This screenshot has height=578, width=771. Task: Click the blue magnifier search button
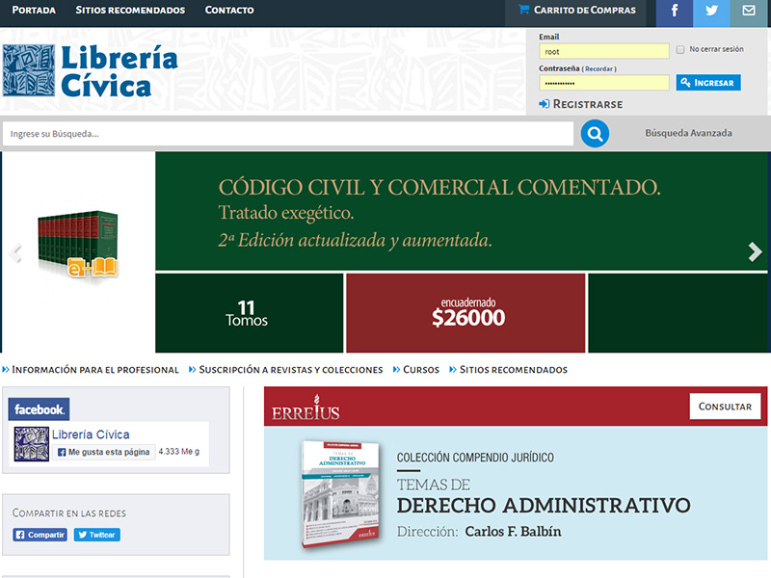pyautogui.click(x=595, y=133)
